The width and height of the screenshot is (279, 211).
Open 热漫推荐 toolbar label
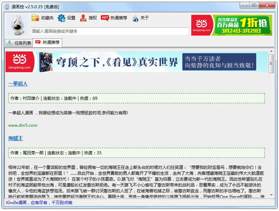119,18
